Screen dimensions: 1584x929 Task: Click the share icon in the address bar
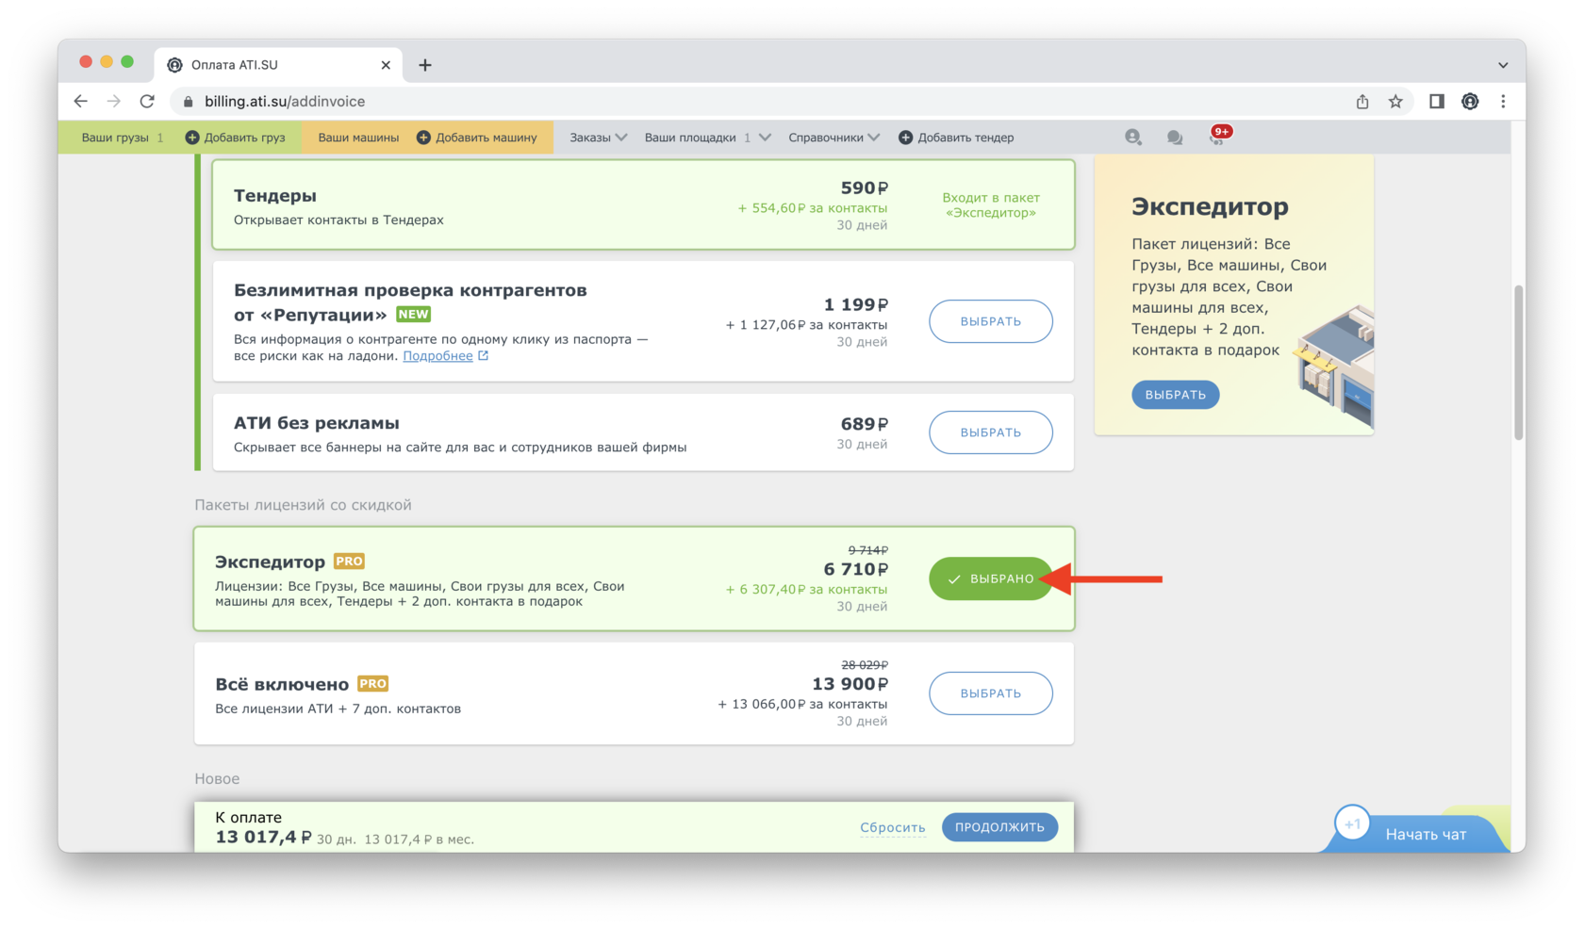[1362, 101]
